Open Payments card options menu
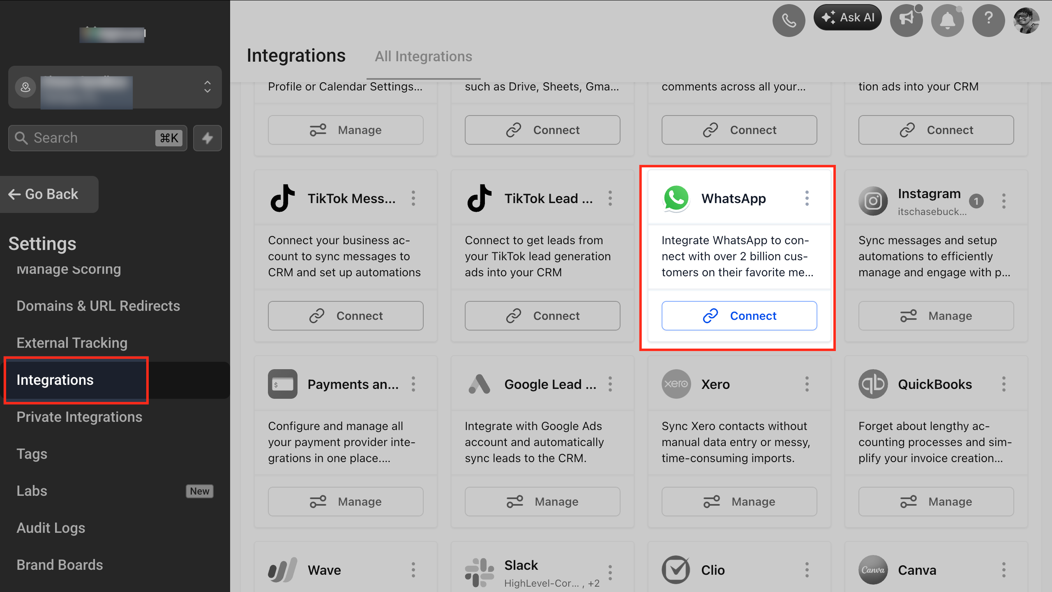Viewport: 1052px width, 592px height. click(413, 384)
